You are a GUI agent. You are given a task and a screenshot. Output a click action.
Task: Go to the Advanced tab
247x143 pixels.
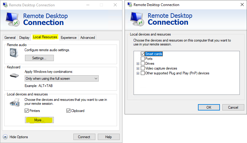pyautogui.click(x=88, y=38)
